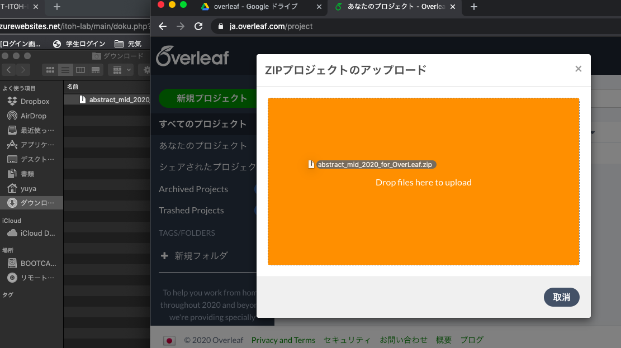Close the ZIP upload dialog with X
This screenshot has width=621, height=348.
(x=578, y=69)
